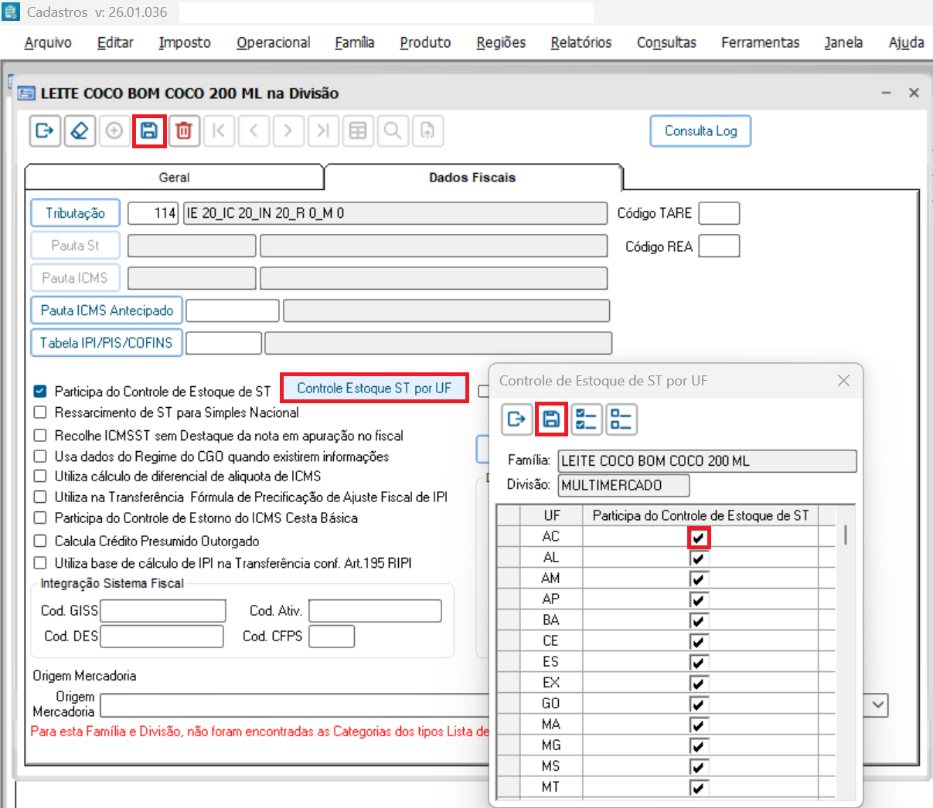This screenshot has height=808, width=933.
Task: Expand the Origem Mercadoria dropdown arrow
Action: pyautogui.click(x=878, y=704)
